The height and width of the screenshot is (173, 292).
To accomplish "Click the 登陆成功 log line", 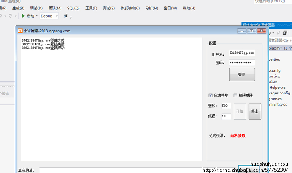I will point(43,48).
